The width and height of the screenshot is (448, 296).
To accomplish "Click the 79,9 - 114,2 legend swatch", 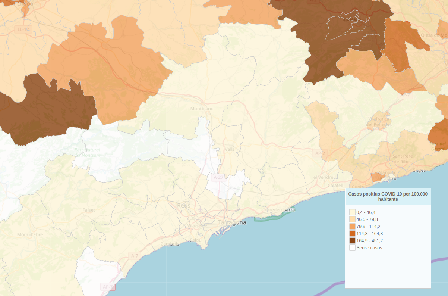I will point(352,227).
